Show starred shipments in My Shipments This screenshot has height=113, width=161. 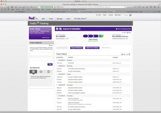click(41, 71)
